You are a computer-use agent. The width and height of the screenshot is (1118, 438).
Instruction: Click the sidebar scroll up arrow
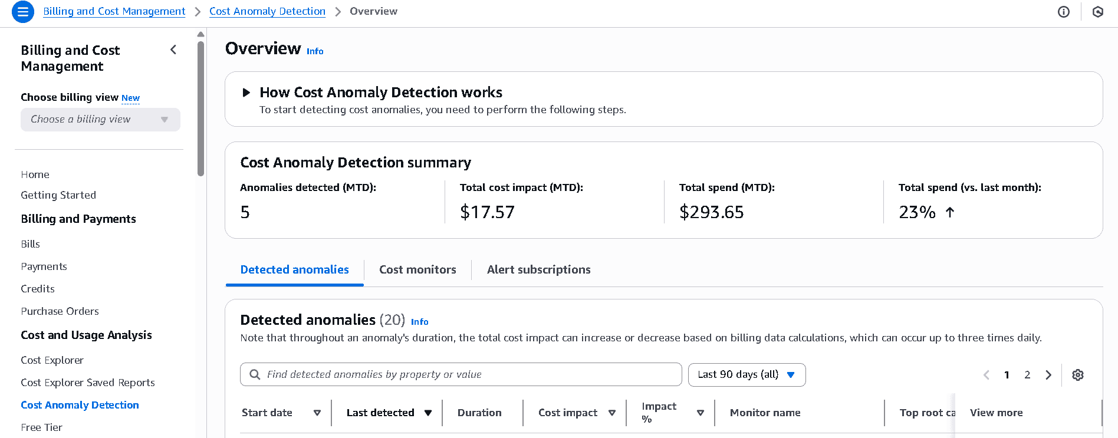click(200, 34)
